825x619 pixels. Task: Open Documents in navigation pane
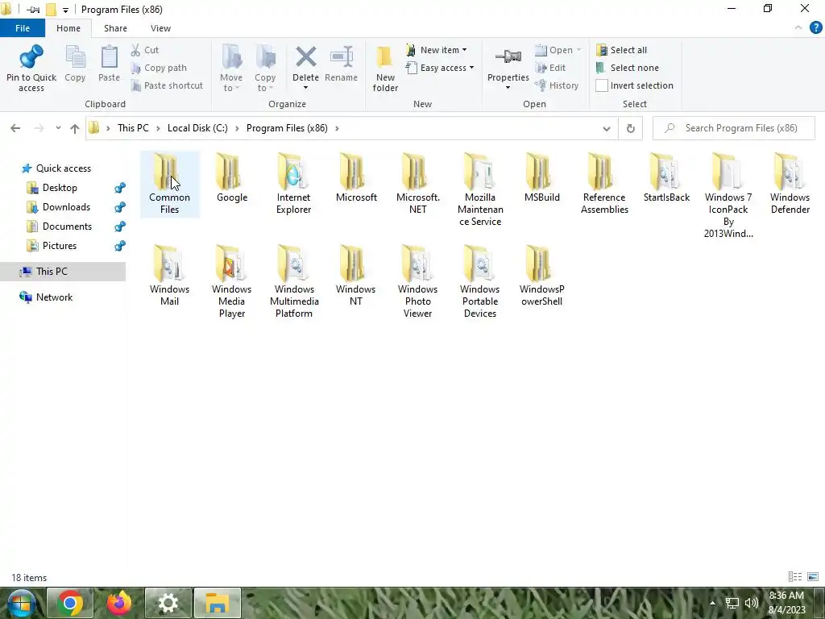tap(67, 226)
